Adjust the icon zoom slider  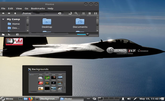[x=88, y=34]
